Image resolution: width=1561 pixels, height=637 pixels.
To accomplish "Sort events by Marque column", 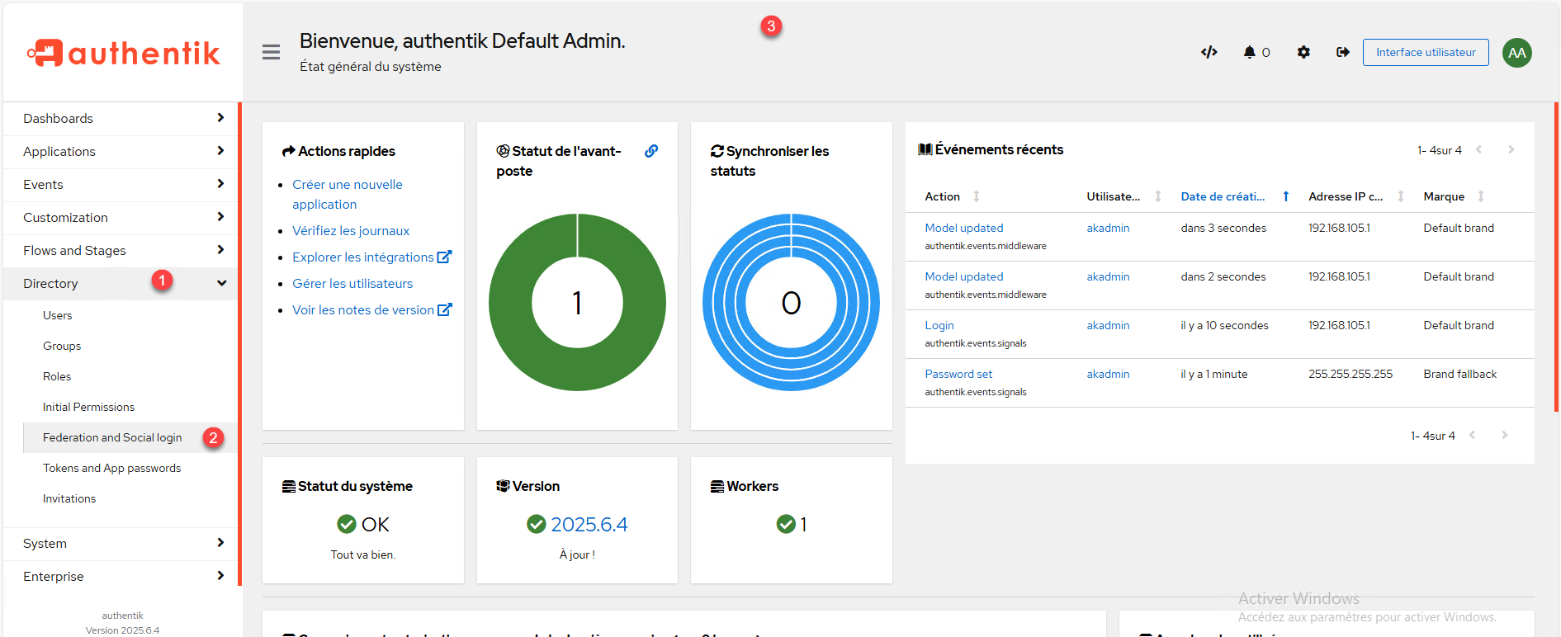I will [x=1444, y=196].
